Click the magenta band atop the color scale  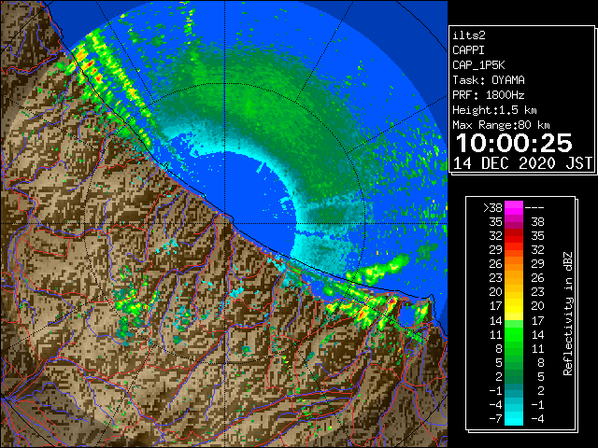click(514, 208)
